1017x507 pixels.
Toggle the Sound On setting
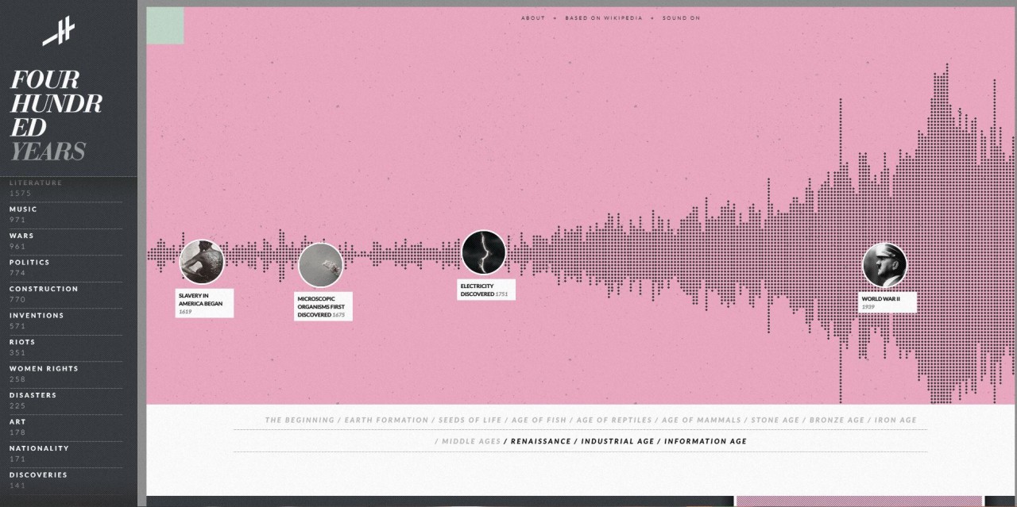click(x=681, y=18)
